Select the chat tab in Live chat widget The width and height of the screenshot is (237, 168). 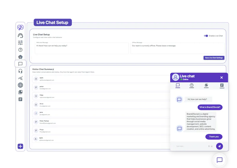[x=178, y=85]
